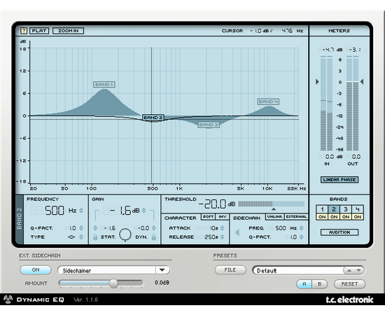The image size is (385, 315).
Task: Click the sidechain FREQ. stepper
Action: pos(302,228)
